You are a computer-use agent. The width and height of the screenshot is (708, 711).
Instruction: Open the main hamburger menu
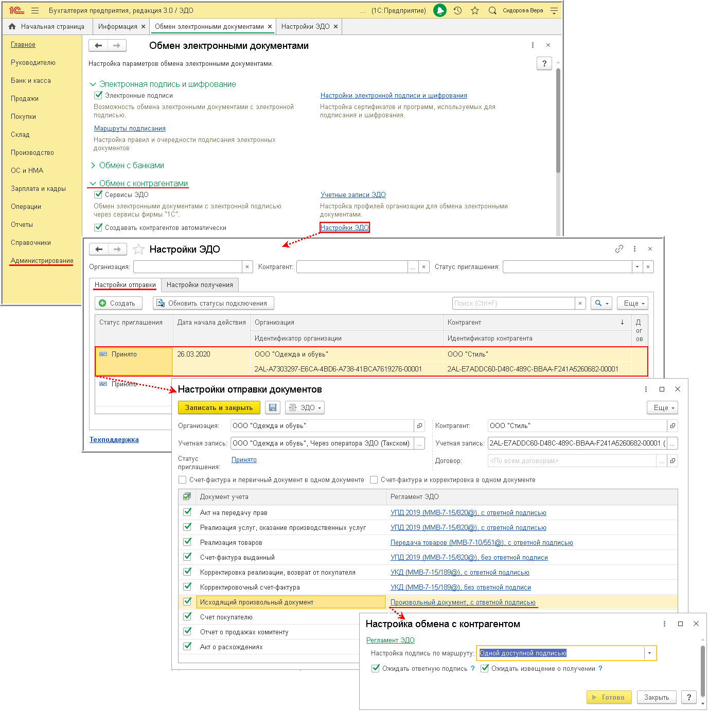click(x=35, y=10)
